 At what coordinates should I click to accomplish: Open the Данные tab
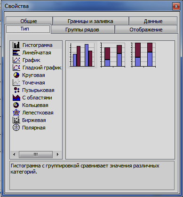pos(153,21)
